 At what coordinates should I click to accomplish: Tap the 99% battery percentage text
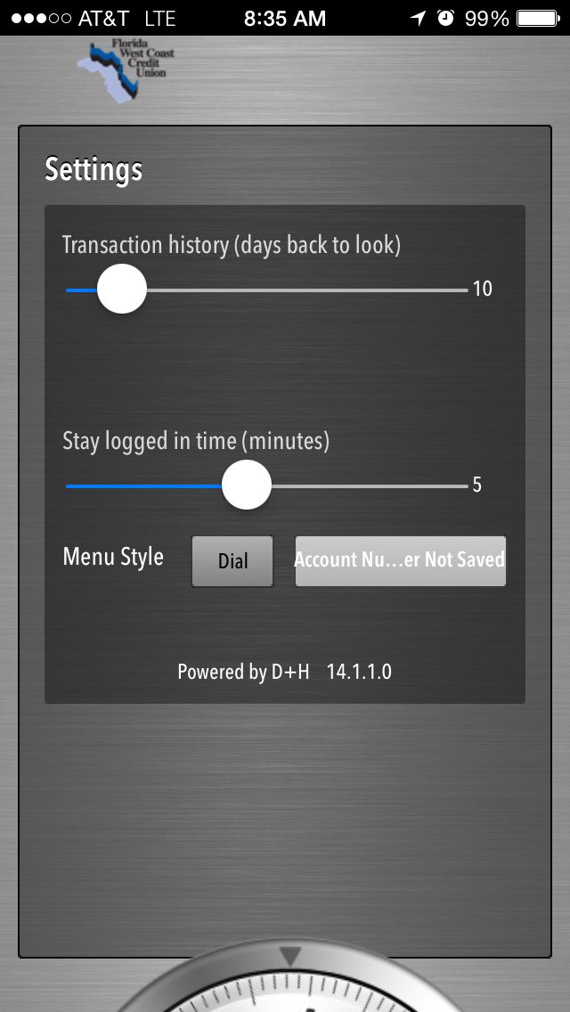tap(487, 18)
